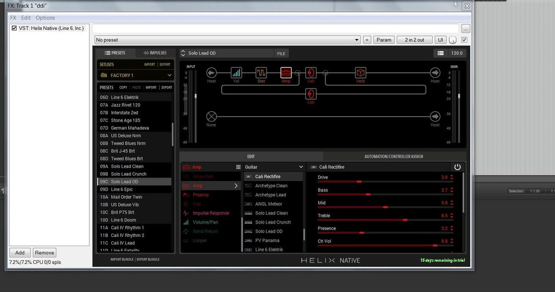The width and height of the screenshot is (555, 292).
Task: Click the Host input block beside INPUT meter
Action: pos(211,72)
